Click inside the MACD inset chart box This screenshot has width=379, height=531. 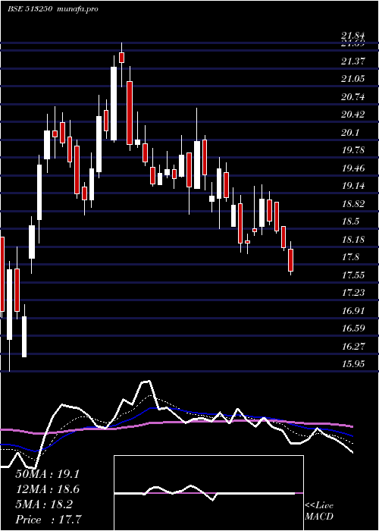[208, 493]
